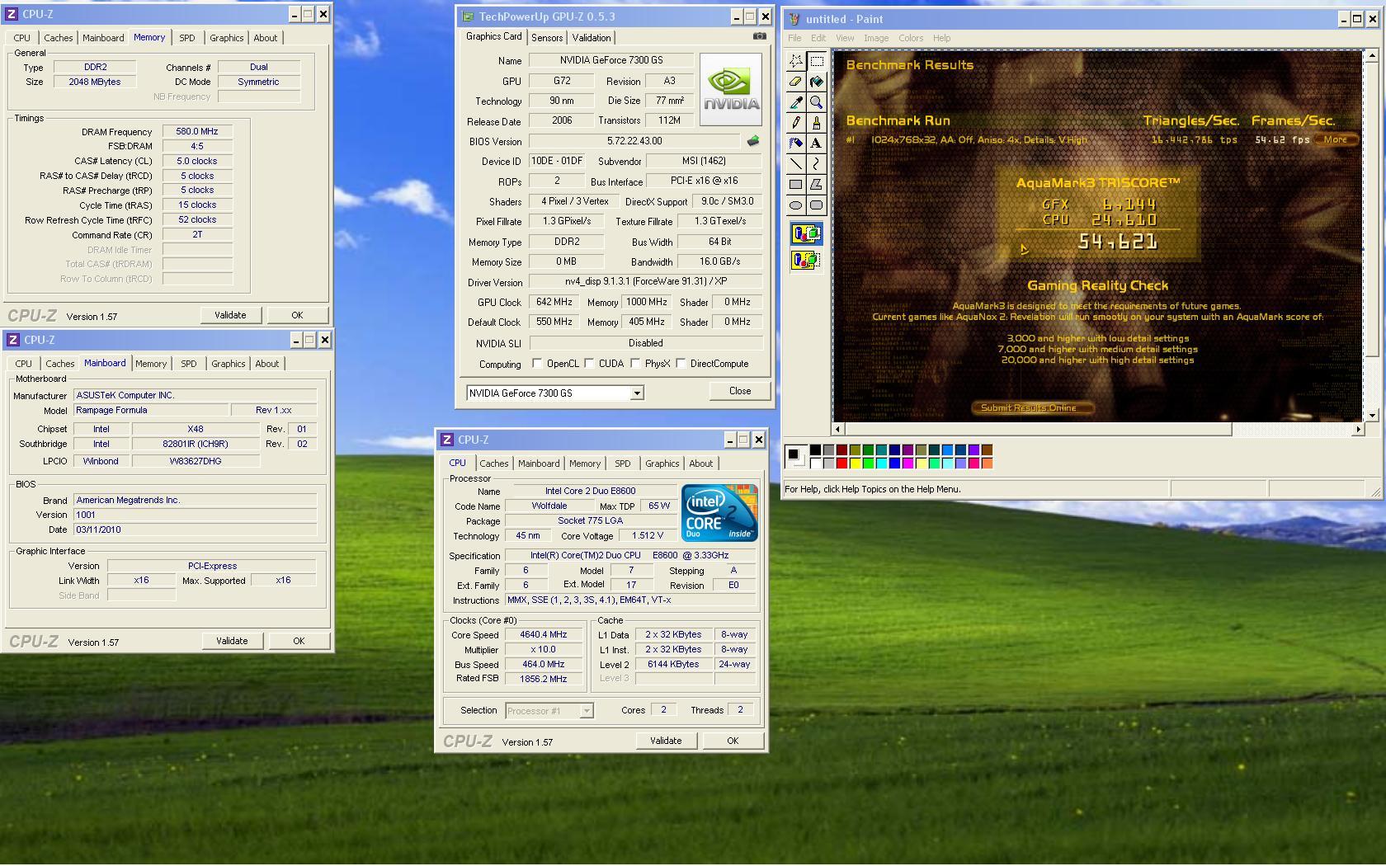The image size is (1386, 866).
Task: Select the Rounded Rectangle shape tool
Action: tap(816, 205)
